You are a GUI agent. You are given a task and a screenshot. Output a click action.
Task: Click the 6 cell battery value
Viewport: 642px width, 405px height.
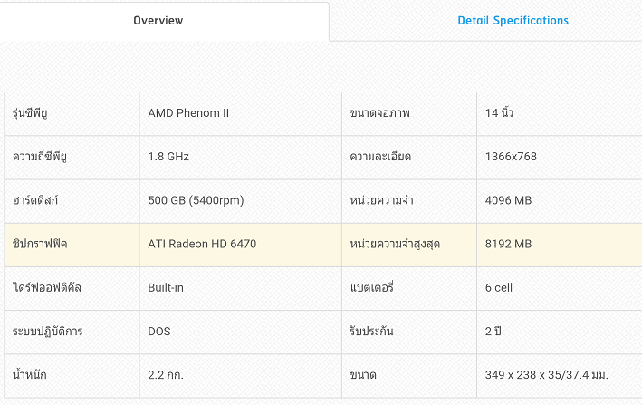coord(499,287)
